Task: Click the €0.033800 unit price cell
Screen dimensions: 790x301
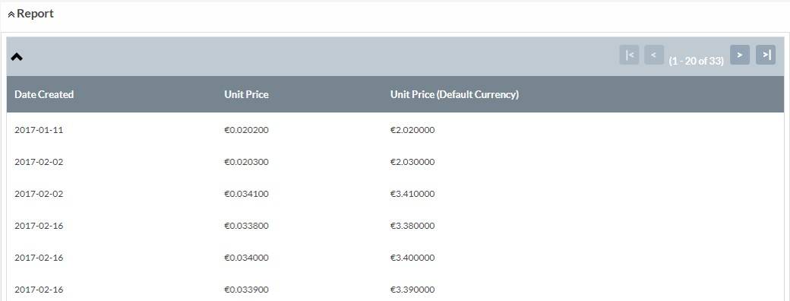Action: click(246, 226)
